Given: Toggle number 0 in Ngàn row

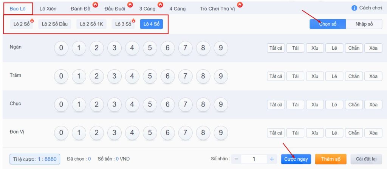Looking at the screenshot, I should click(61, 48).
